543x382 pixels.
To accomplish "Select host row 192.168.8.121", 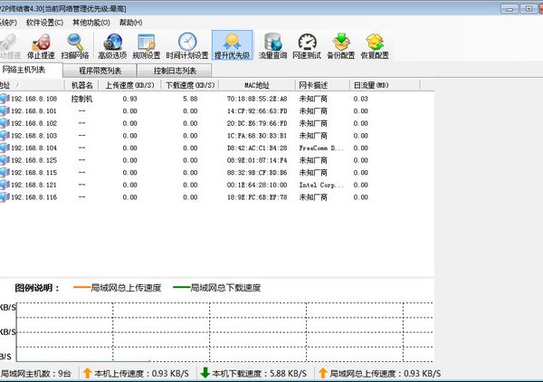I will (x=33, y=184).
